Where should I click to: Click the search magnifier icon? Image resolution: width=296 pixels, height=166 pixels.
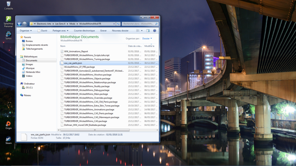tap(156, 24)
